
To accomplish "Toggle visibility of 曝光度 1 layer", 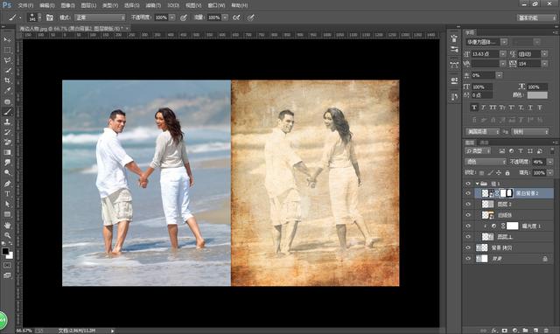I will [468, 226].
